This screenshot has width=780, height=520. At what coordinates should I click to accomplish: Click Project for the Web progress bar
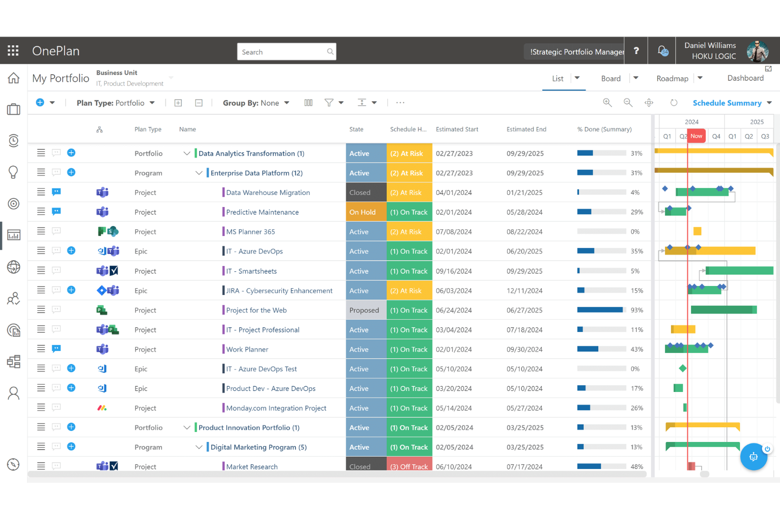click(x=601, y=310)
